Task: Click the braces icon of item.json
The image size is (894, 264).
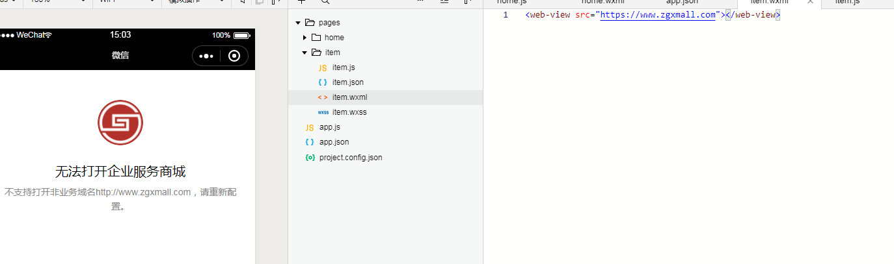Action: (x=323, y=82)
